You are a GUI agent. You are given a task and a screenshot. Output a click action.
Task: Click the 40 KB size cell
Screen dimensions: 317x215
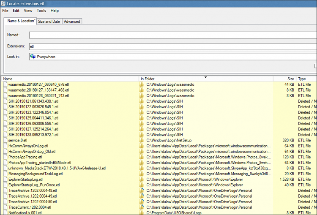[289, 185]
